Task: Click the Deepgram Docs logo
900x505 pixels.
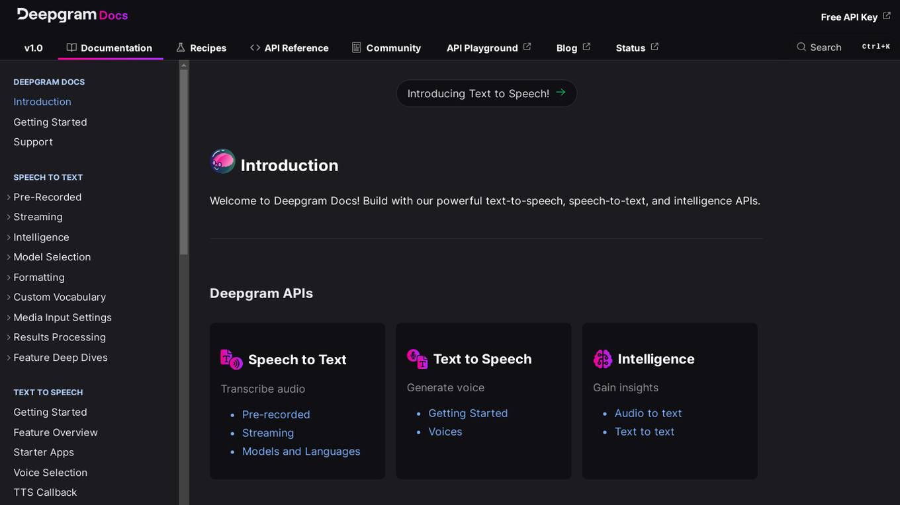Action: [72, 15]
